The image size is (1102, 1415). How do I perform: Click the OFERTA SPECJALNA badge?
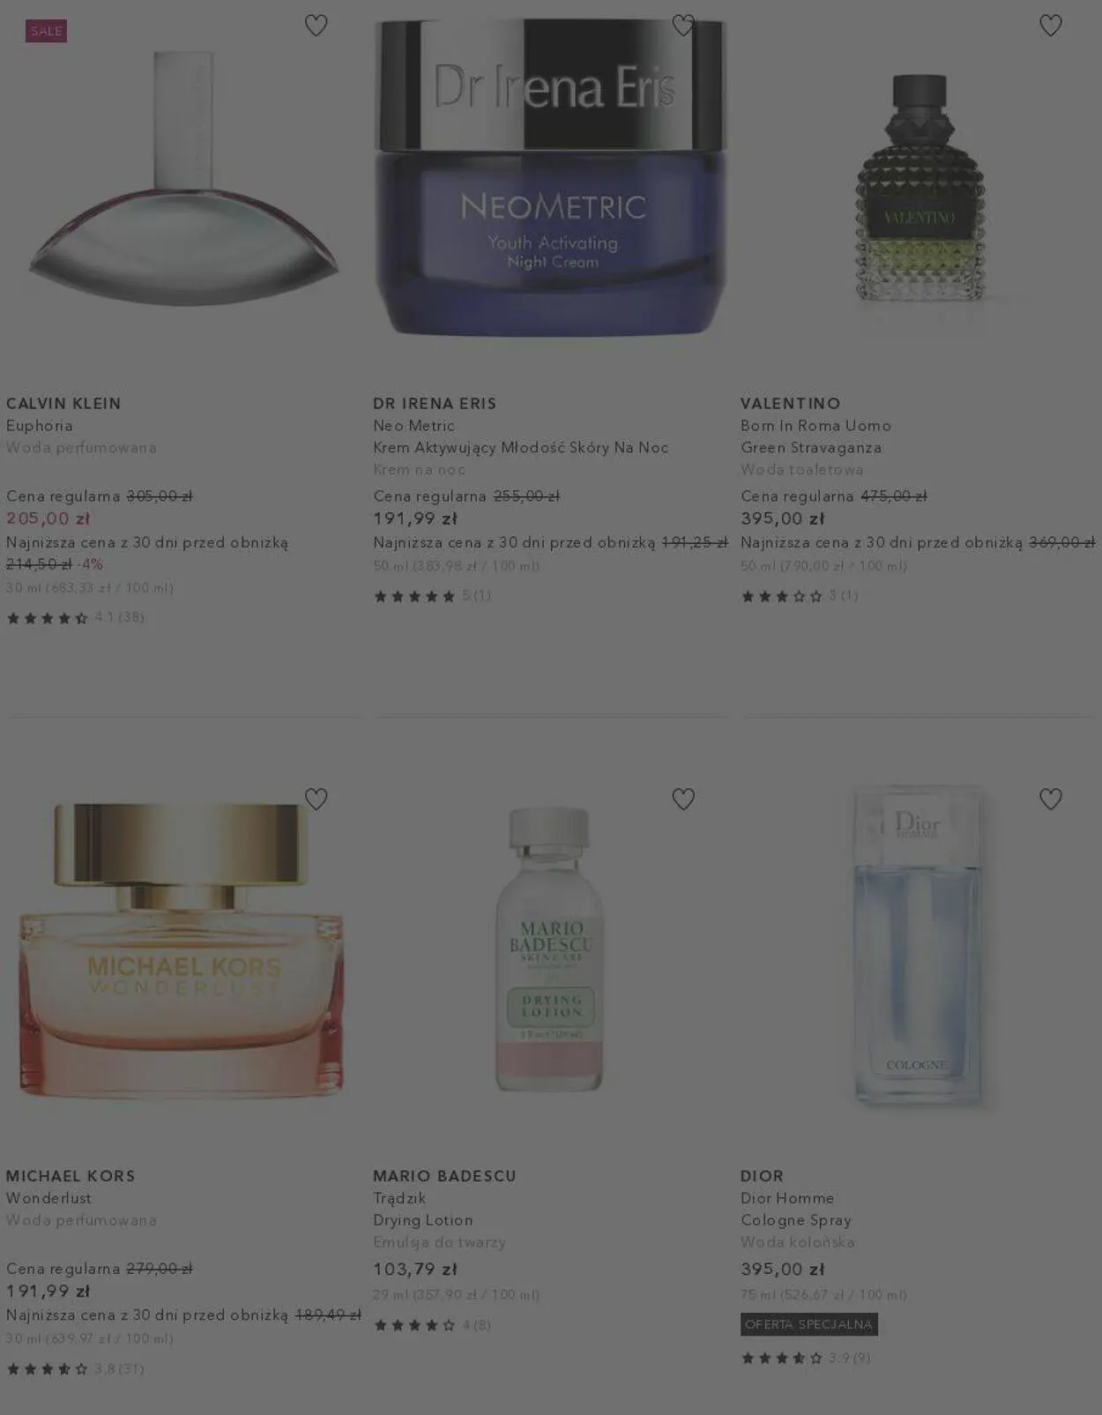(809, 1324)
